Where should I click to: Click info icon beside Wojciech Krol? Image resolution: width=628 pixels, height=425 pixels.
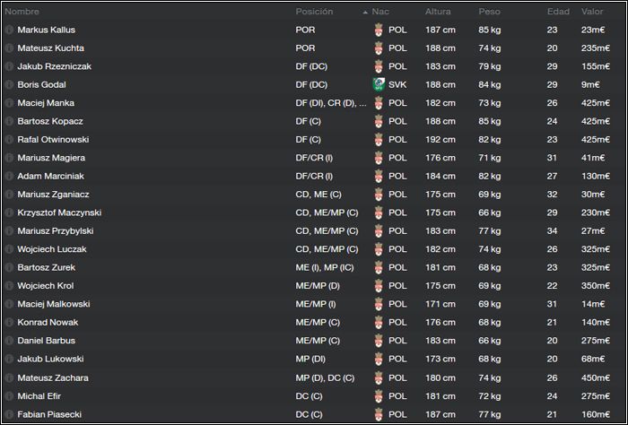pyautogui.click(x=9, y=286)
